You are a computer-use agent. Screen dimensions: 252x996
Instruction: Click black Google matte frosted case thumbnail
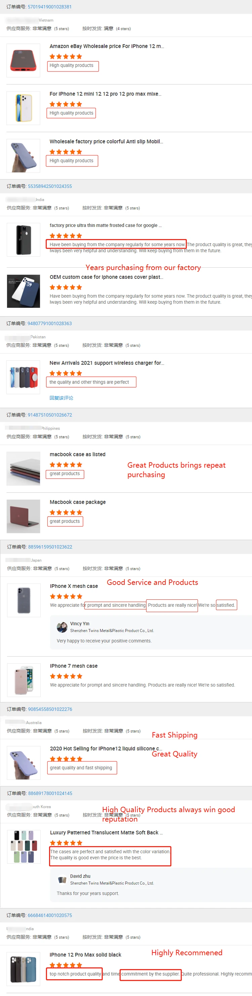tap(23, 240)
